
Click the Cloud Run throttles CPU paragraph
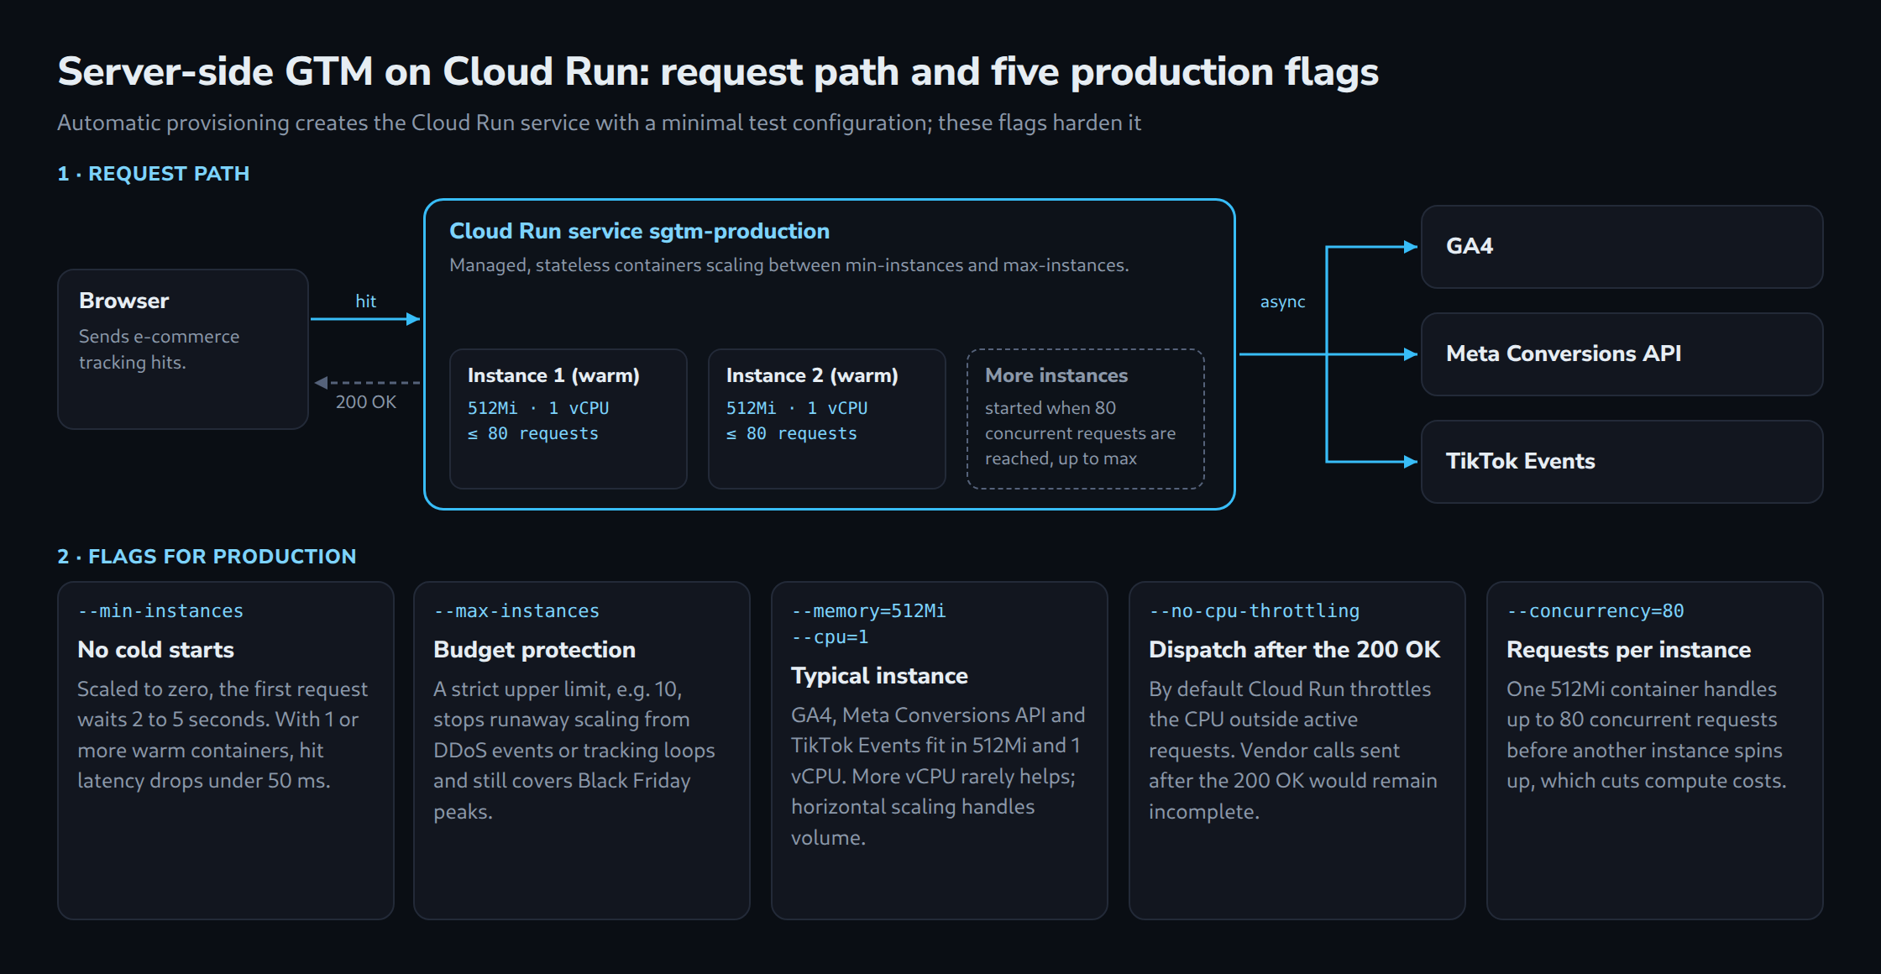point(1293,750)
